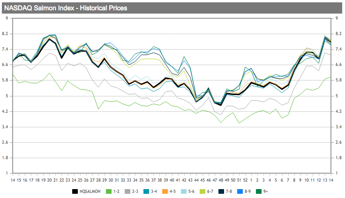This screenshot has width=345, height=198.
Task: Click week 20 label on x-axis
Action: (50, 180)
